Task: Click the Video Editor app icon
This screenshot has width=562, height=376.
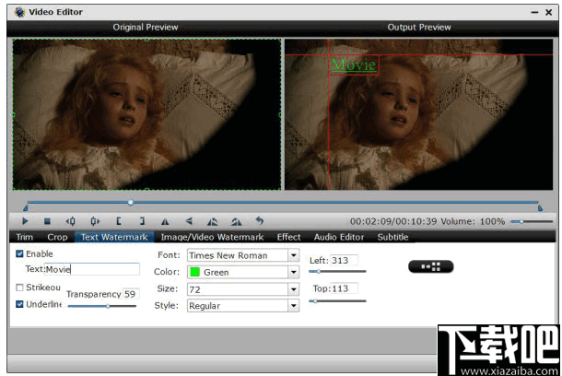Action: (19, 12)
